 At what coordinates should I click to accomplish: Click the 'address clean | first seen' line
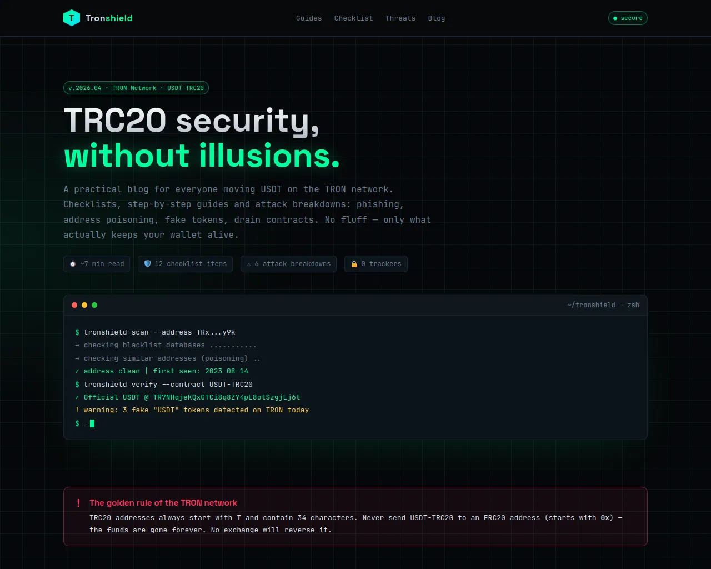click(x=162, y=371)
